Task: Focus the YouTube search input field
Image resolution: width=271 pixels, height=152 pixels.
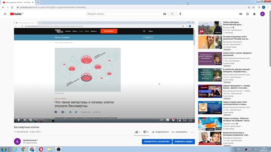Action: click(124, 14)
